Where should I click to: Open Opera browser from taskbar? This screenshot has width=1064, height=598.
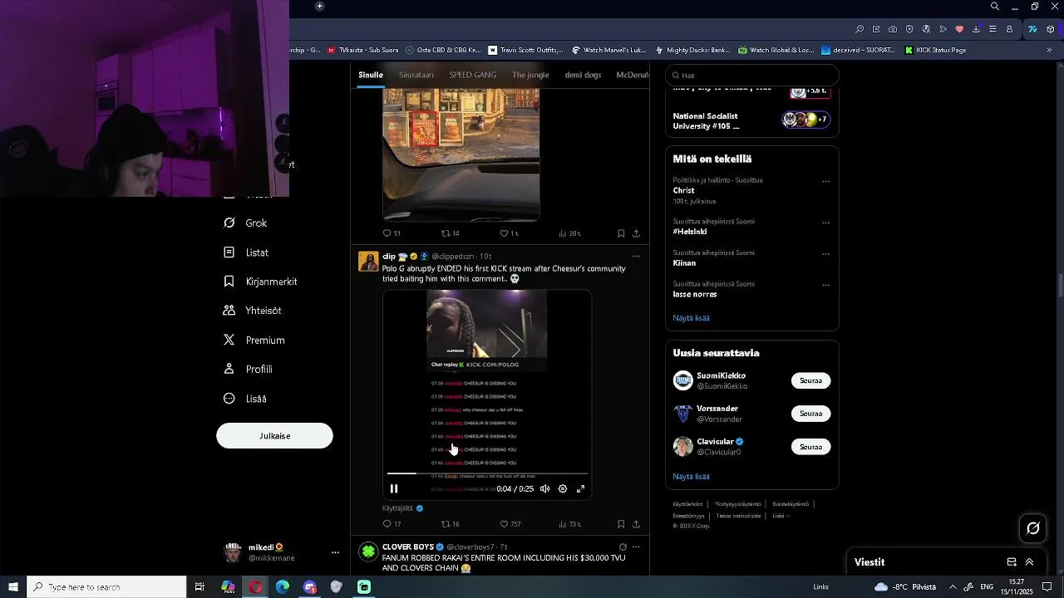tap(255, 587)
